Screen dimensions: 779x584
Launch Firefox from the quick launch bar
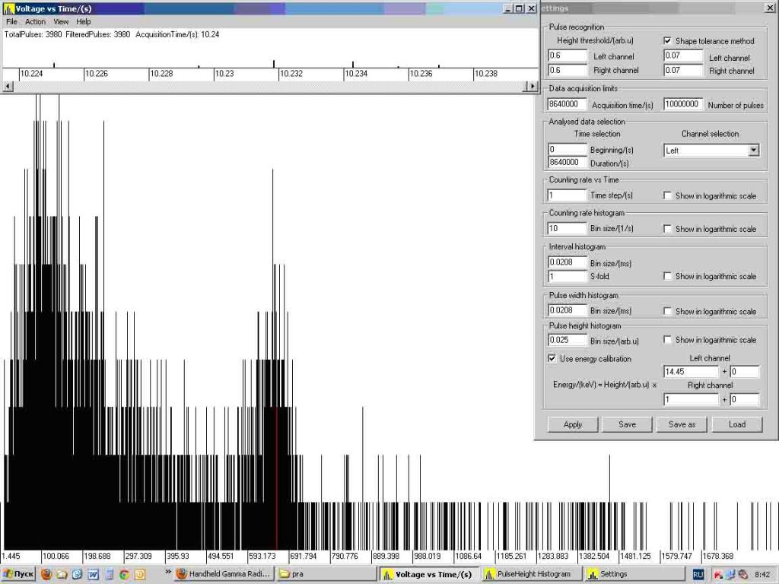47,575
